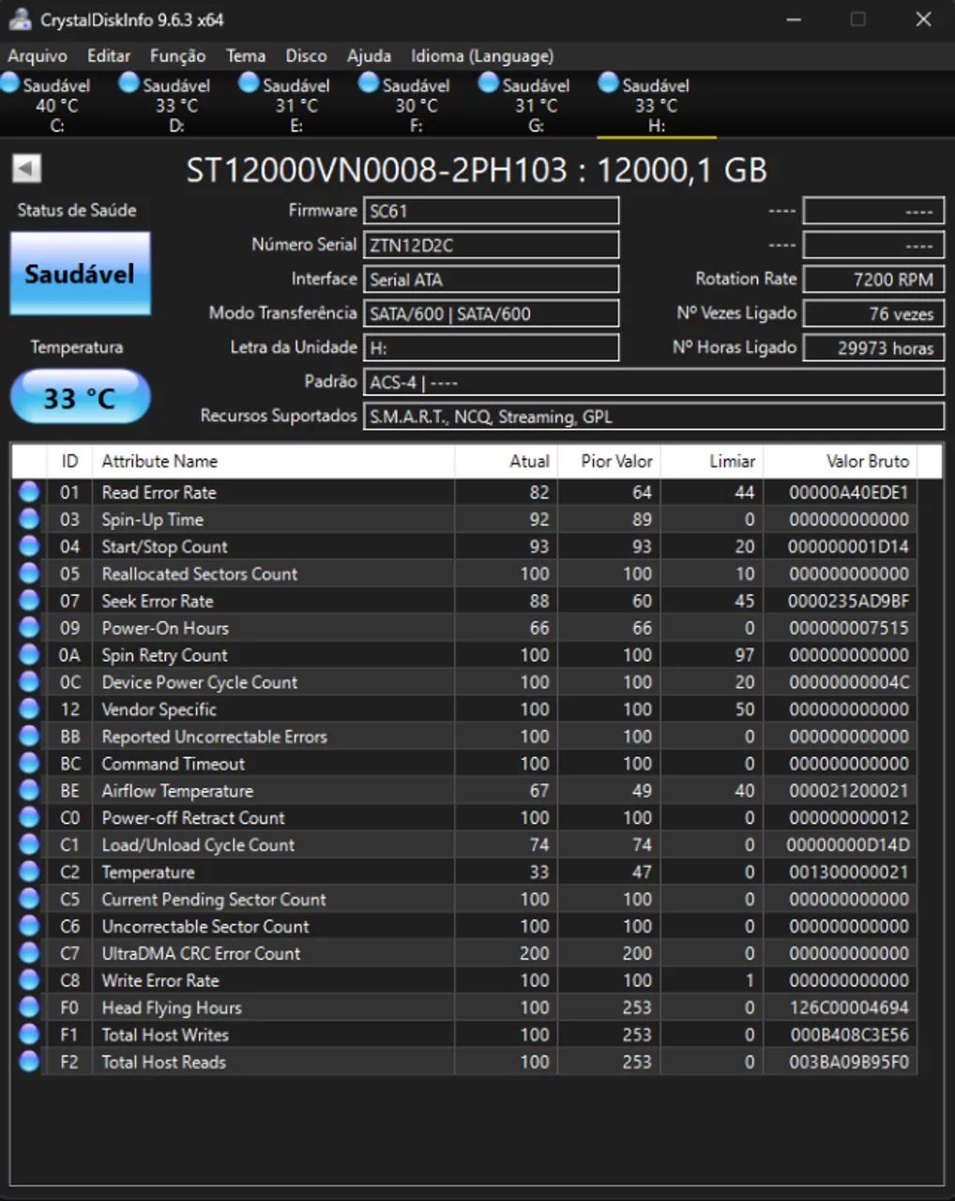This screenshot has height=1201, width=955.
Task: Click the status orb for Power-off Retract Count
Action: pyautogui.click(x=29, y=818)
